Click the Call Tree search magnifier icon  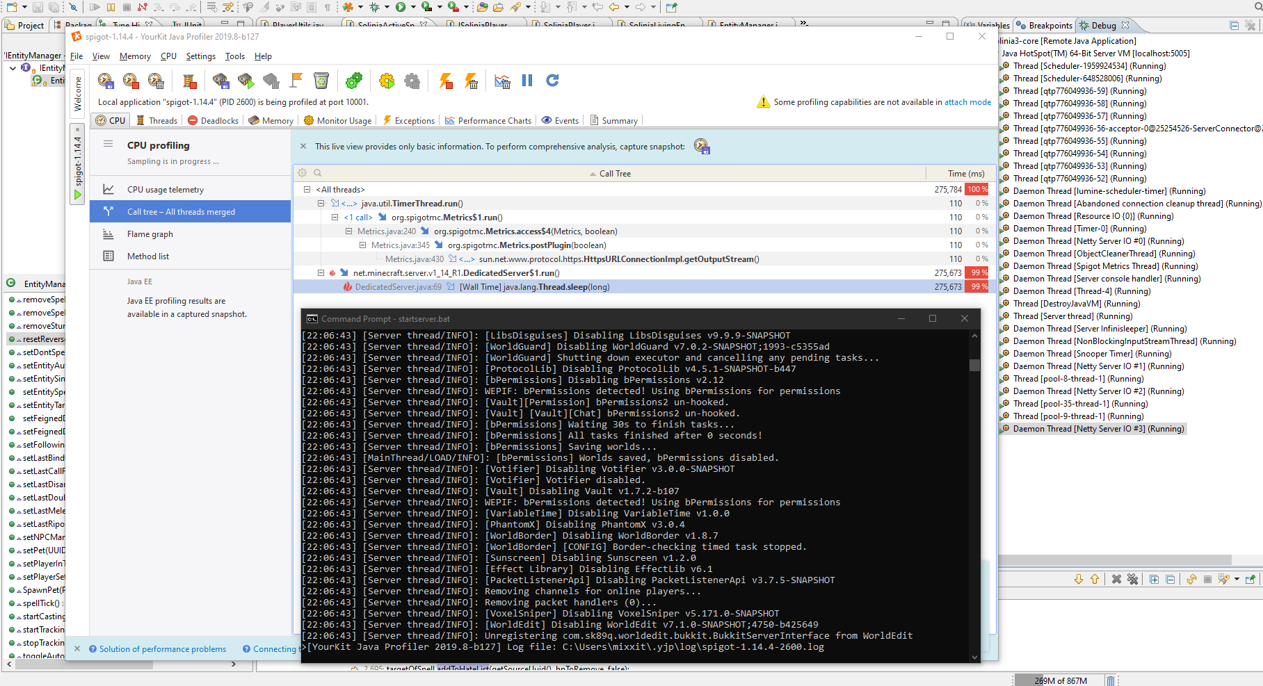coord(317,173)
